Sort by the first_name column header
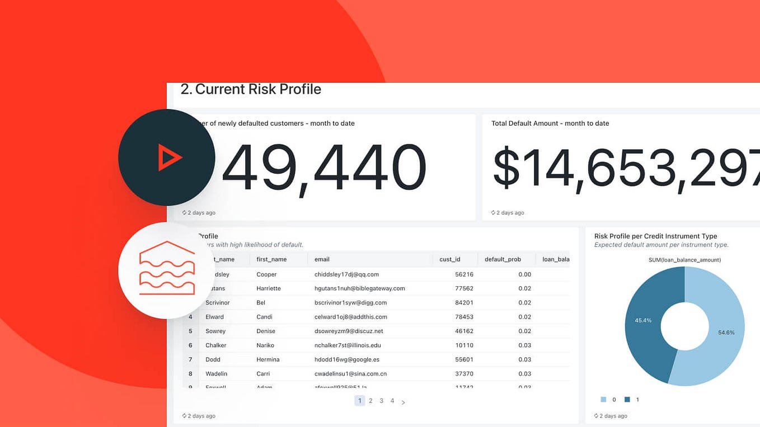The height and width of the screenshot is (427, 760). 271,259
